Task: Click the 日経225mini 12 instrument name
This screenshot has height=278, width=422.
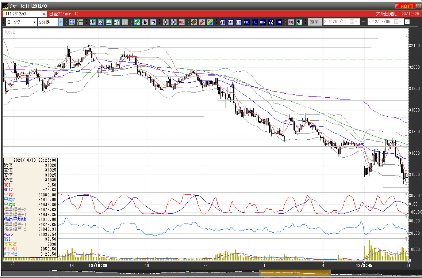Action: point(64,14)
